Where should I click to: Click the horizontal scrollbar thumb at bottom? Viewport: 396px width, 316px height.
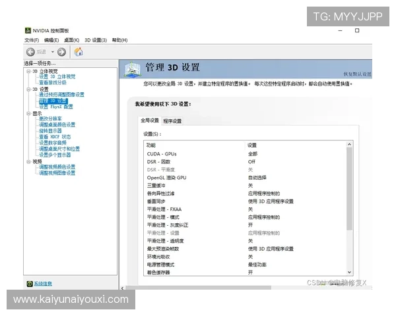click(x=198, y=288)
